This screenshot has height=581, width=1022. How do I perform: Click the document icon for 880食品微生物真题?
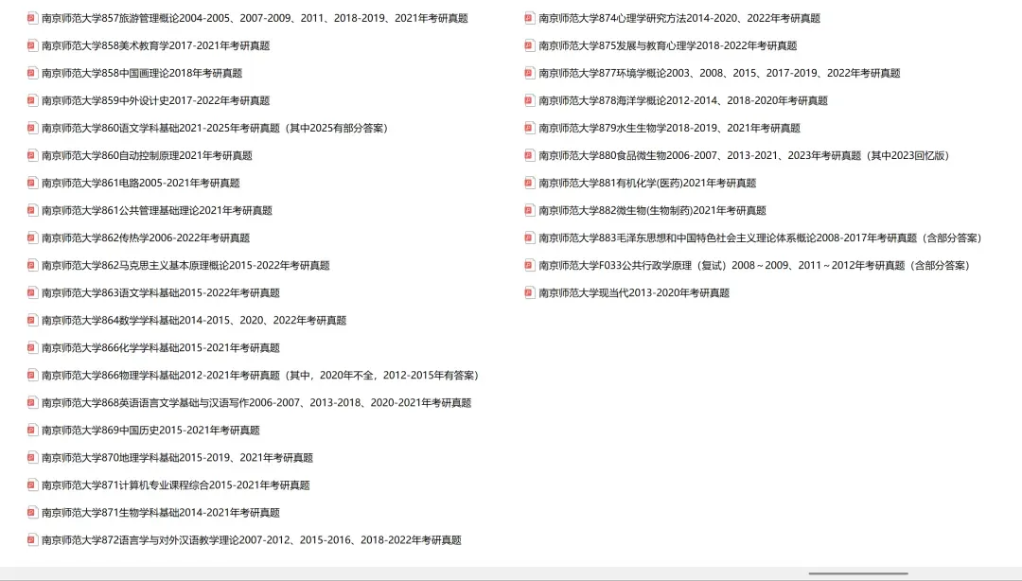click(x=528, y=154)
